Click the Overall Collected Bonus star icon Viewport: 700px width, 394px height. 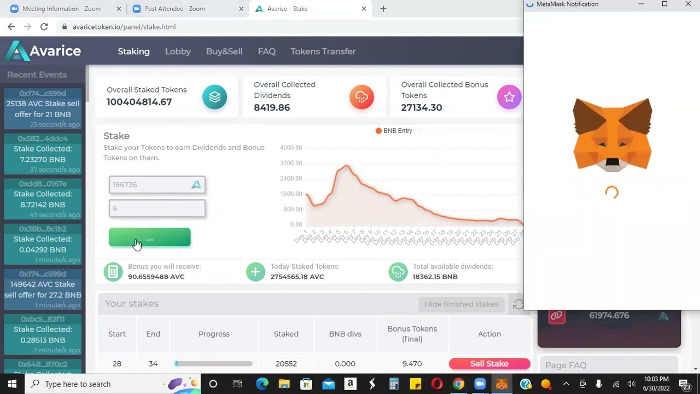(x=509, y=97)
